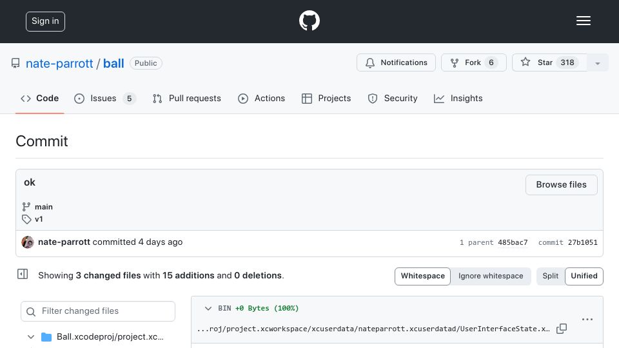
Task: Click the Star count 318 badge
Action: point(567,63)
